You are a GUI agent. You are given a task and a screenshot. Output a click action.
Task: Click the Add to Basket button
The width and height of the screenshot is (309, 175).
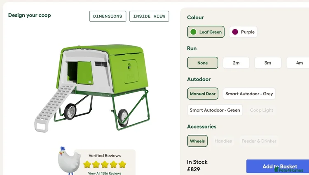[278, 166]
